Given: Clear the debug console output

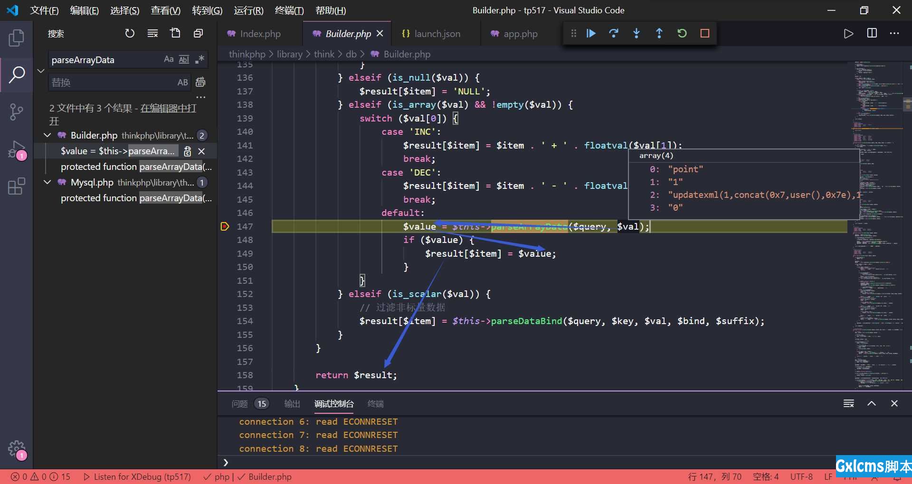Looking at the screenshot, I should (x=849, y=403).
